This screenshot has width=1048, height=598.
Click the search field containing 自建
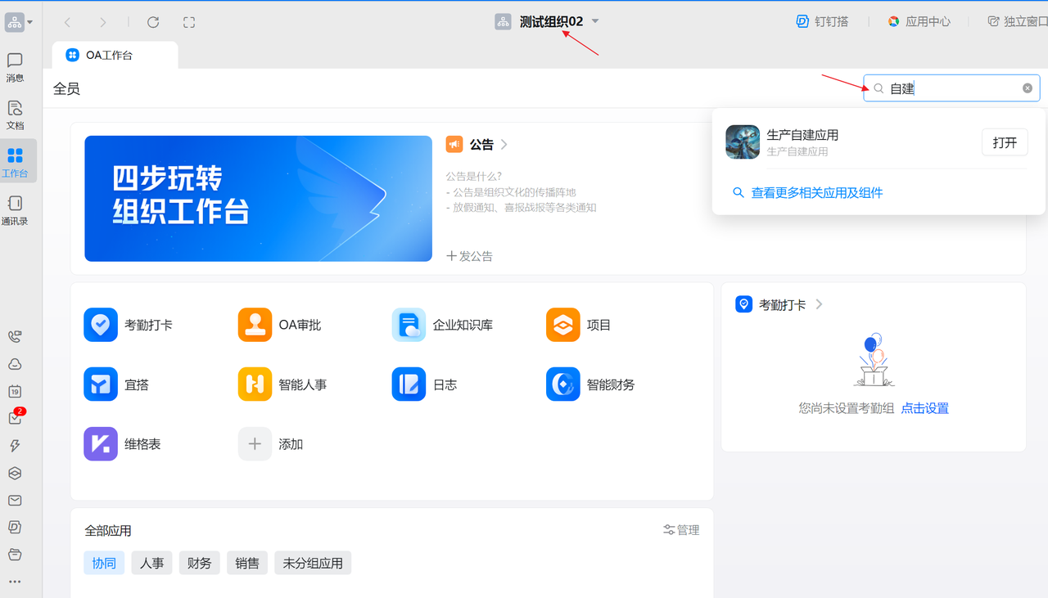951,88
